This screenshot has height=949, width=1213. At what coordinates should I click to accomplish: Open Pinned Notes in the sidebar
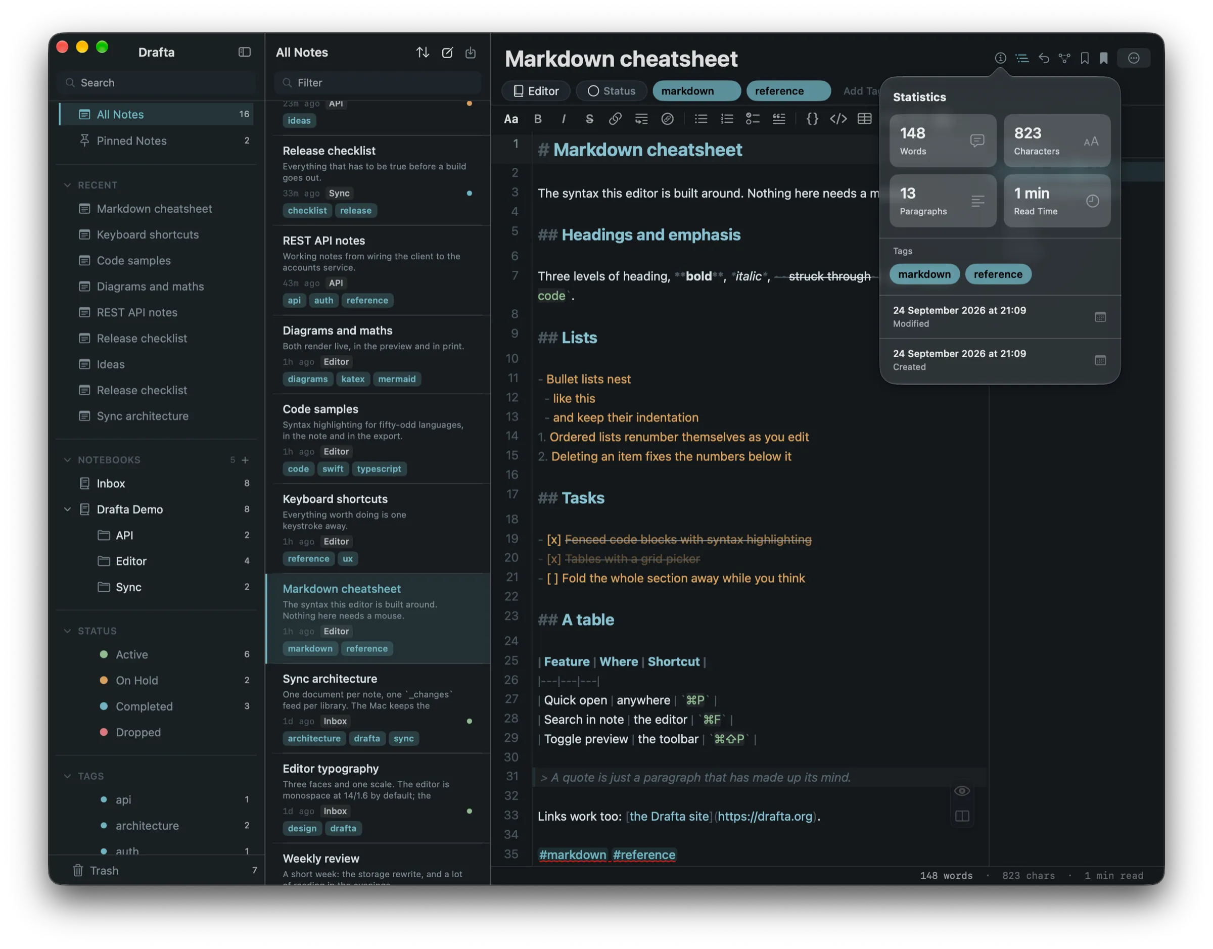(x=156, y=141)
